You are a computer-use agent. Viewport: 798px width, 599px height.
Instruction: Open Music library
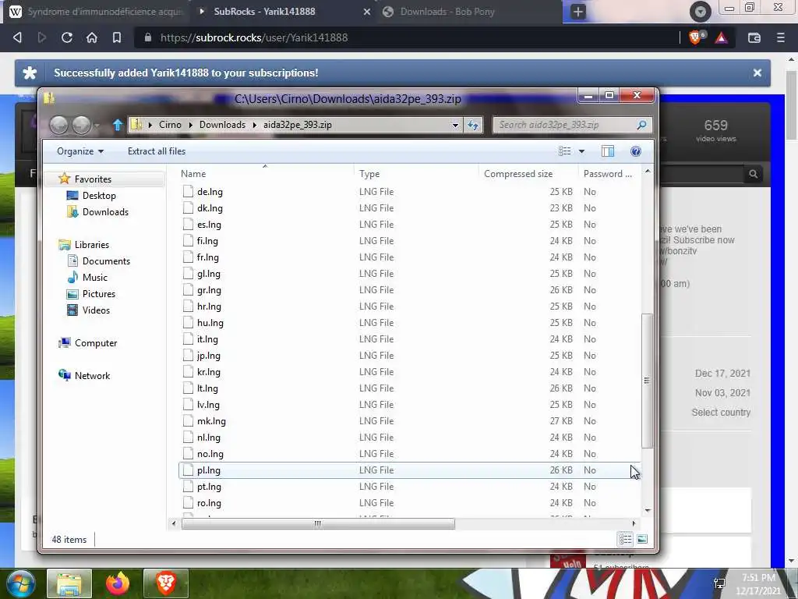[94, 278]
